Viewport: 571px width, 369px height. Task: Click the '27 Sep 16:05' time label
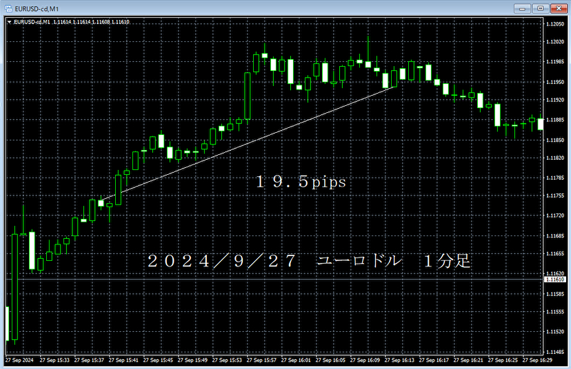tap(330, 360)
